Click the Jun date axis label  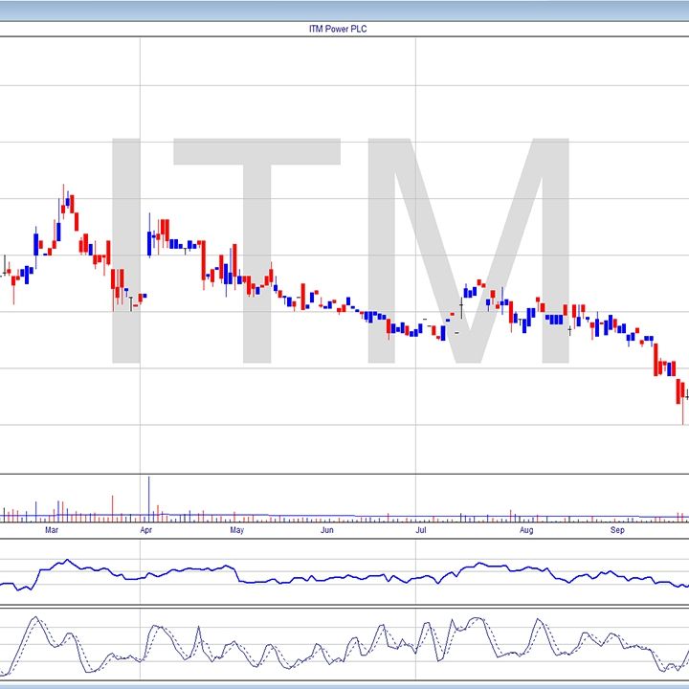pyautogui.click(x=327, y=529)
